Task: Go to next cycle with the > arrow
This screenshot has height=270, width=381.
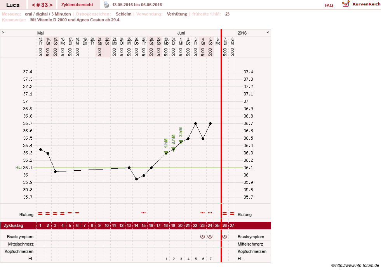Action: click(51, 5)
